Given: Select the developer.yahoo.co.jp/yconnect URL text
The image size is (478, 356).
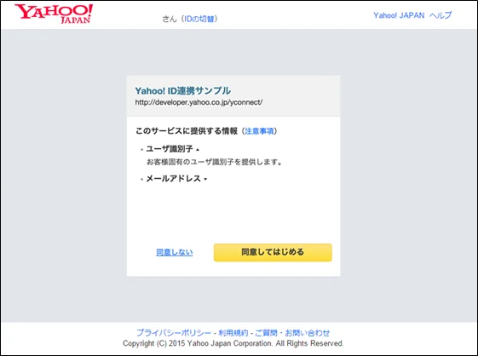Looking at the screenshot, I should click(x=199, y=102).
